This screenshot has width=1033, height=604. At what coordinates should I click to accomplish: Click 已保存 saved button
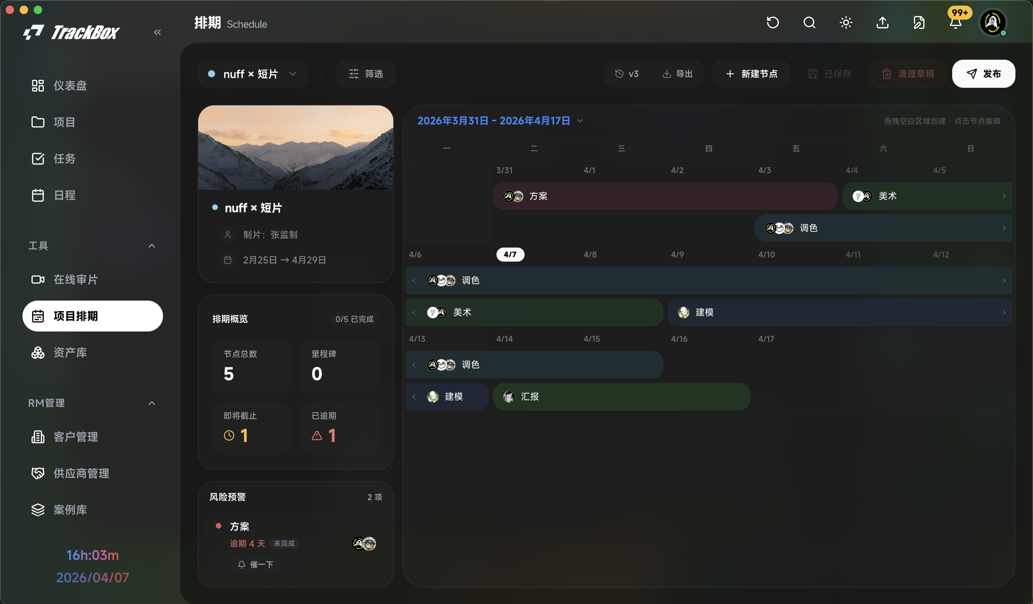(829, 74)
